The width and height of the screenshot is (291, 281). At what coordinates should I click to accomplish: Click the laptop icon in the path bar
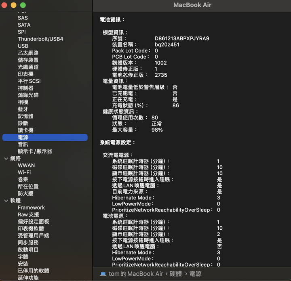pos(103,274)
